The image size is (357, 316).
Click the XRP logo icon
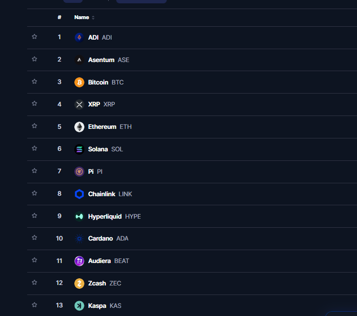click(79, 105)
